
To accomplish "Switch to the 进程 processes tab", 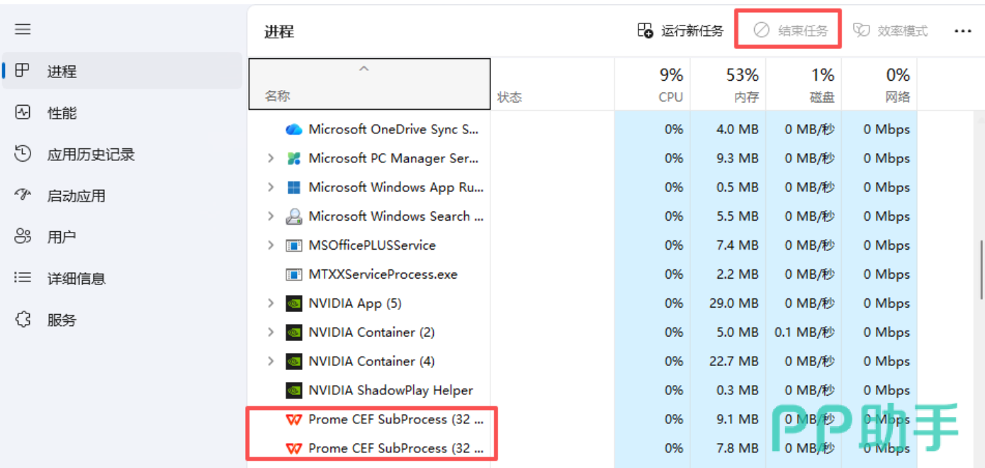I will (x=122, y=71).
